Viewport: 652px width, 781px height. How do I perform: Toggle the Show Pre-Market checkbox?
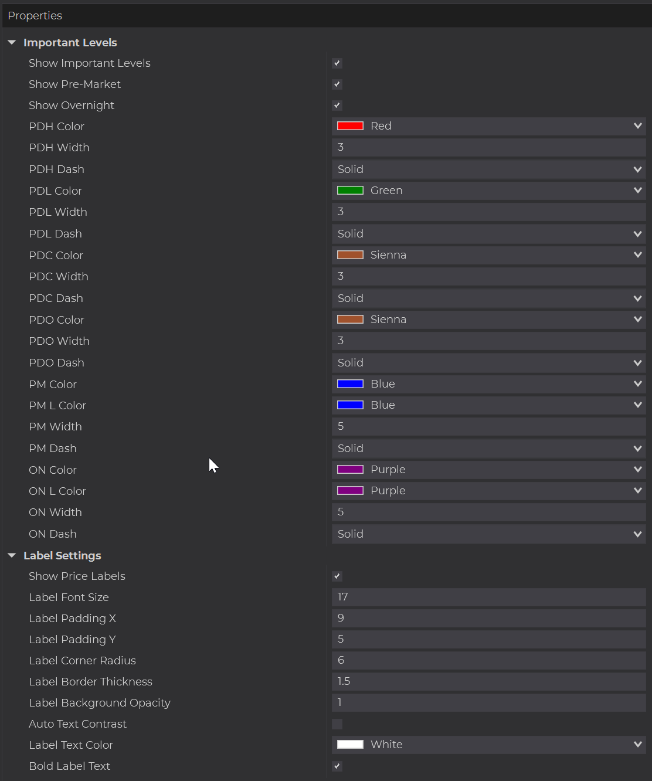(337, 84)
